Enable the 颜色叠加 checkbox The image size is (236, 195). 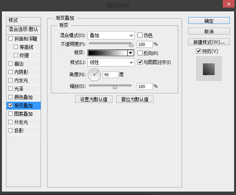click(10, 97)
